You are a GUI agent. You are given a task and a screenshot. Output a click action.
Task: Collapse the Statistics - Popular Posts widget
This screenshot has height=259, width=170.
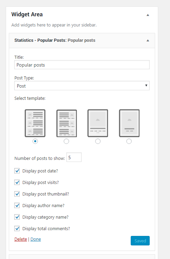[148, 40]
